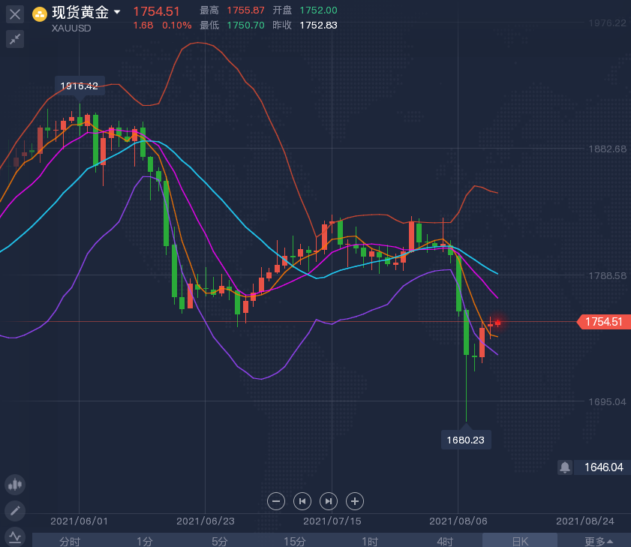The height and width of the screenshot is (547, 631).
Task: Open the gold coin symbol icon
Action: click(x=40, y=14)
